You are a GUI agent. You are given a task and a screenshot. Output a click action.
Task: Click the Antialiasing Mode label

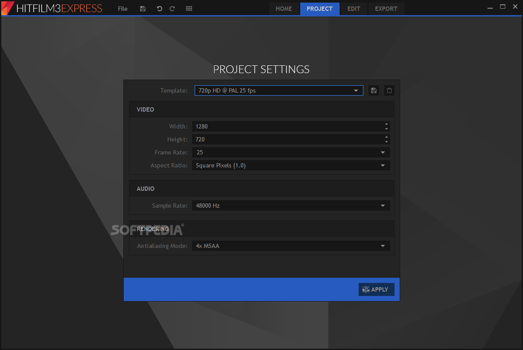coord(162,246)
